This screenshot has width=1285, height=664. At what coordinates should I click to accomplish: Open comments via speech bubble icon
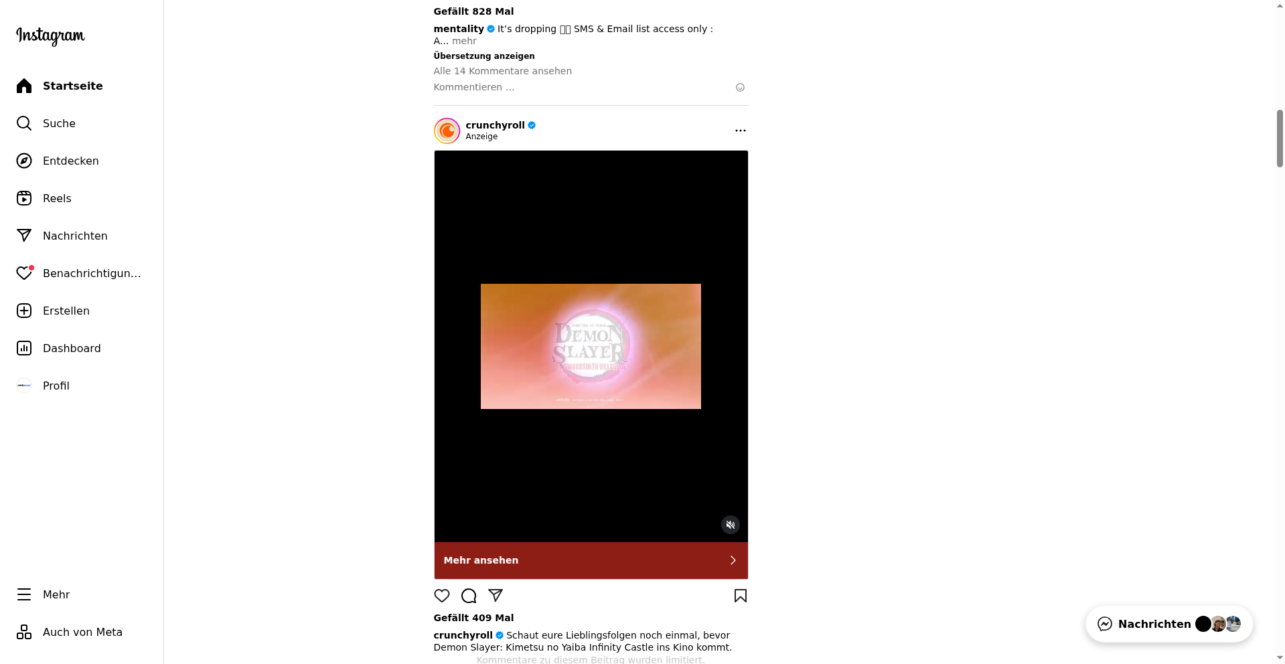(x=469, y=596)
